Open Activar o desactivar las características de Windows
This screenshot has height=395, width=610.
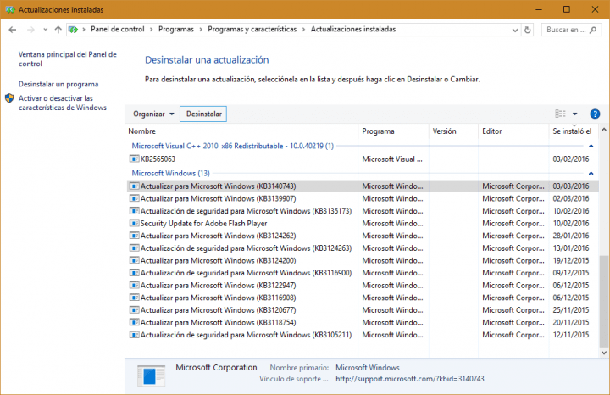tap(62, 103)
